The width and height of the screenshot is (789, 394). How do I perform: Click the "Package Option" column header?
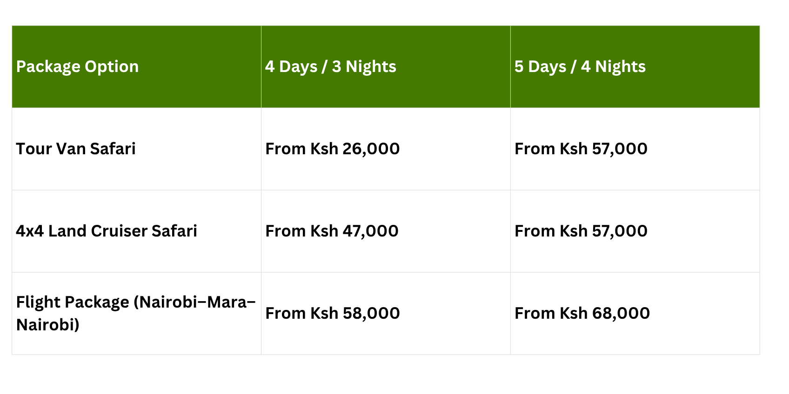[77, 67]
